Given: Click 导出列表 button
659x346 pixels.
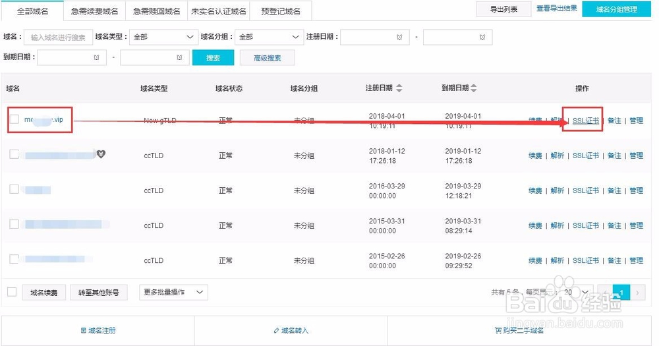Looking at the screenshot, I should (x=504, y=9).
